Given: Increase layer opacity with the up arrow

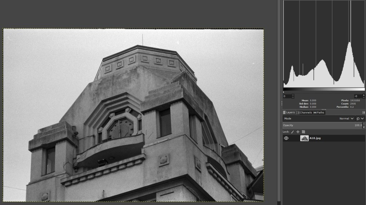Looking at the screenshot, I should (364, 124).
